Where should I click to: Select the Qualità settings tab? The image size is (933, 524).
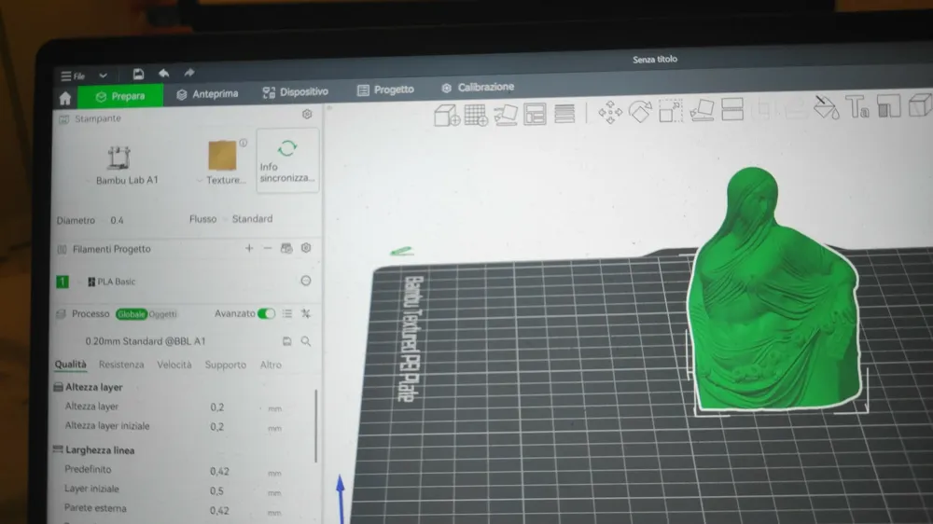pos(70,365)
